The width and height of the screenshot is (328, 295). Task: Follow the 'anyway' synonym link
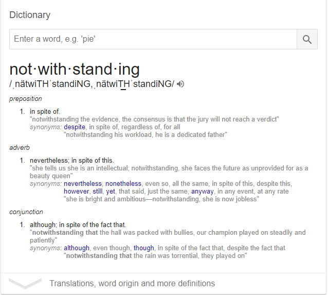point(202,192)
